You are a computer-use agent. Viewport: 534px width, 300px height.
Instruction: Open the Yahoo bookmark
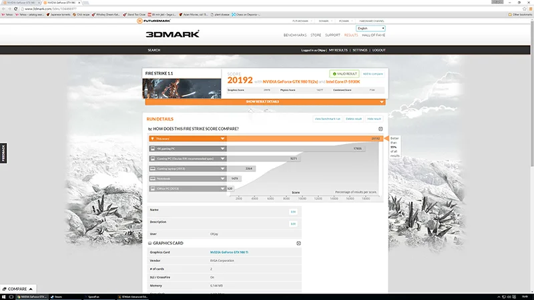(x=7, y=15)
